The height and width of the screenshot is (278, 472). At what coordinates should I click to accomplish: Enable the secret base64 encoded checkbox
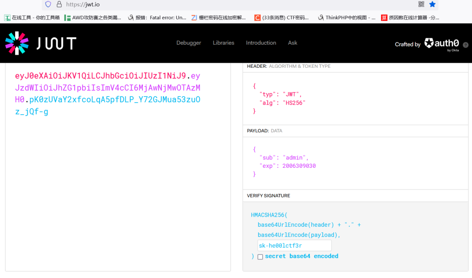pyautogui.click(x=260, y=257)
